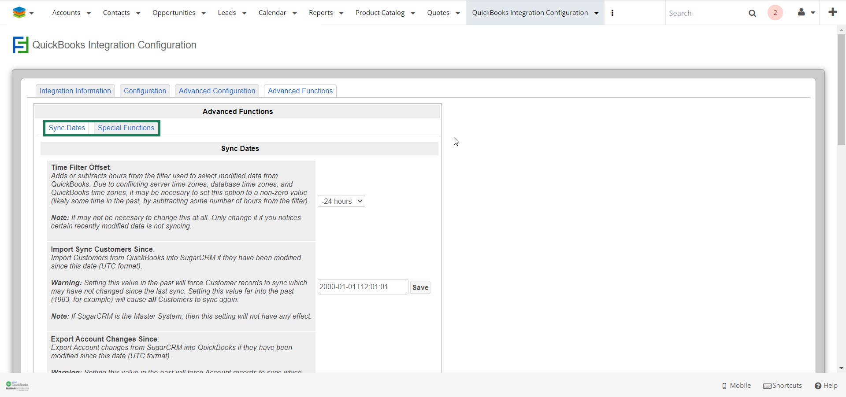The width and height of the screenshot is (846, 397).
Task: Open the Shortcuts link in footer
Action: pyautogui.click(x=783, y=386)
